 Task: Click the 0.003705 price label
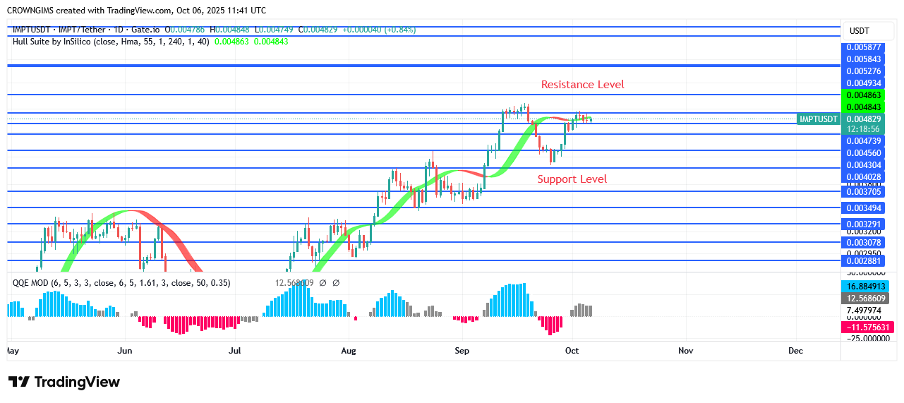click(x=864, y=191)
